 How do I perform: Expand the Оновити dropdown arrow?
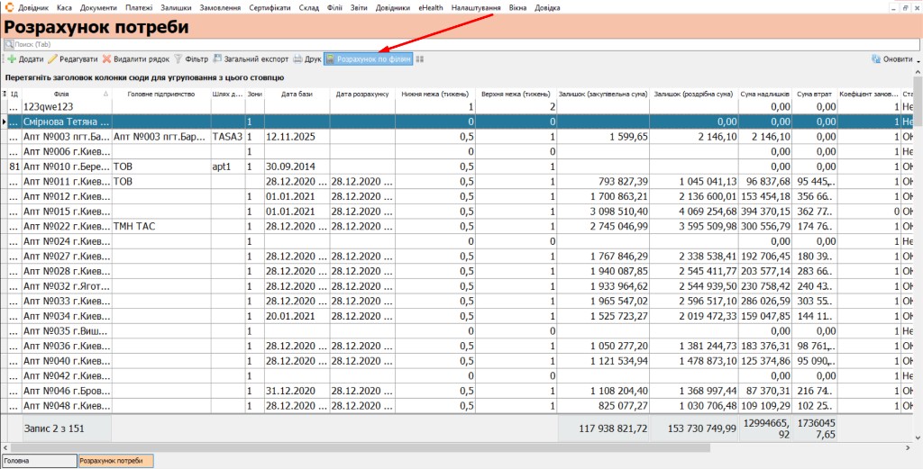click(x=918, y=60)
